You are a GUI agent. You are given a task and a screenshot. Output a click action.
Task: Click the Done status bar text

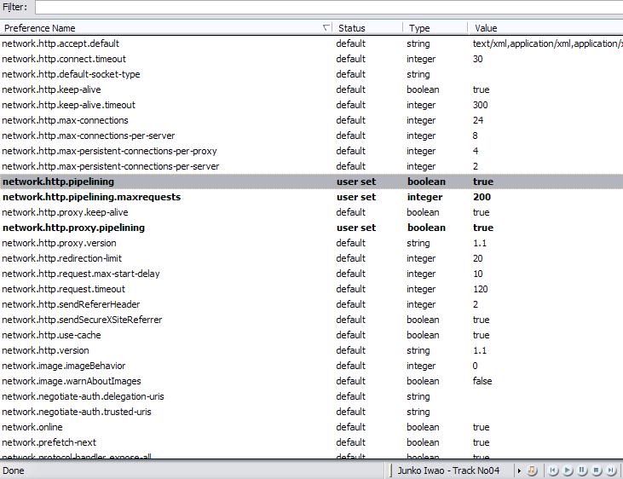(x=14, y=470)
